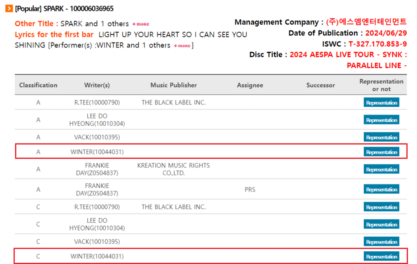
Task: Click the ISWC number T-327.170.853-9
Action: point(377,44)
